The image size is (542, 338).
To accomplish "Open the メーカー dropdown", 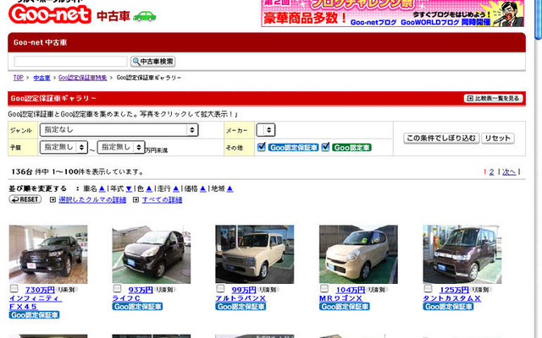I will coord(265,129).
